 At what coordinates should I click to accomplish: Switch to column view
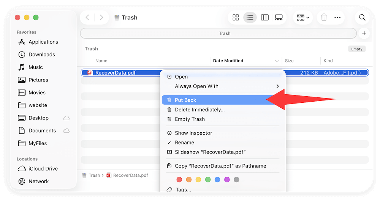click(264, 17)
